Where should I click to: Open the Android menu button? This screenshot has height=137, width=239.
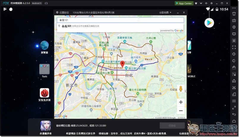click(234, 101)
